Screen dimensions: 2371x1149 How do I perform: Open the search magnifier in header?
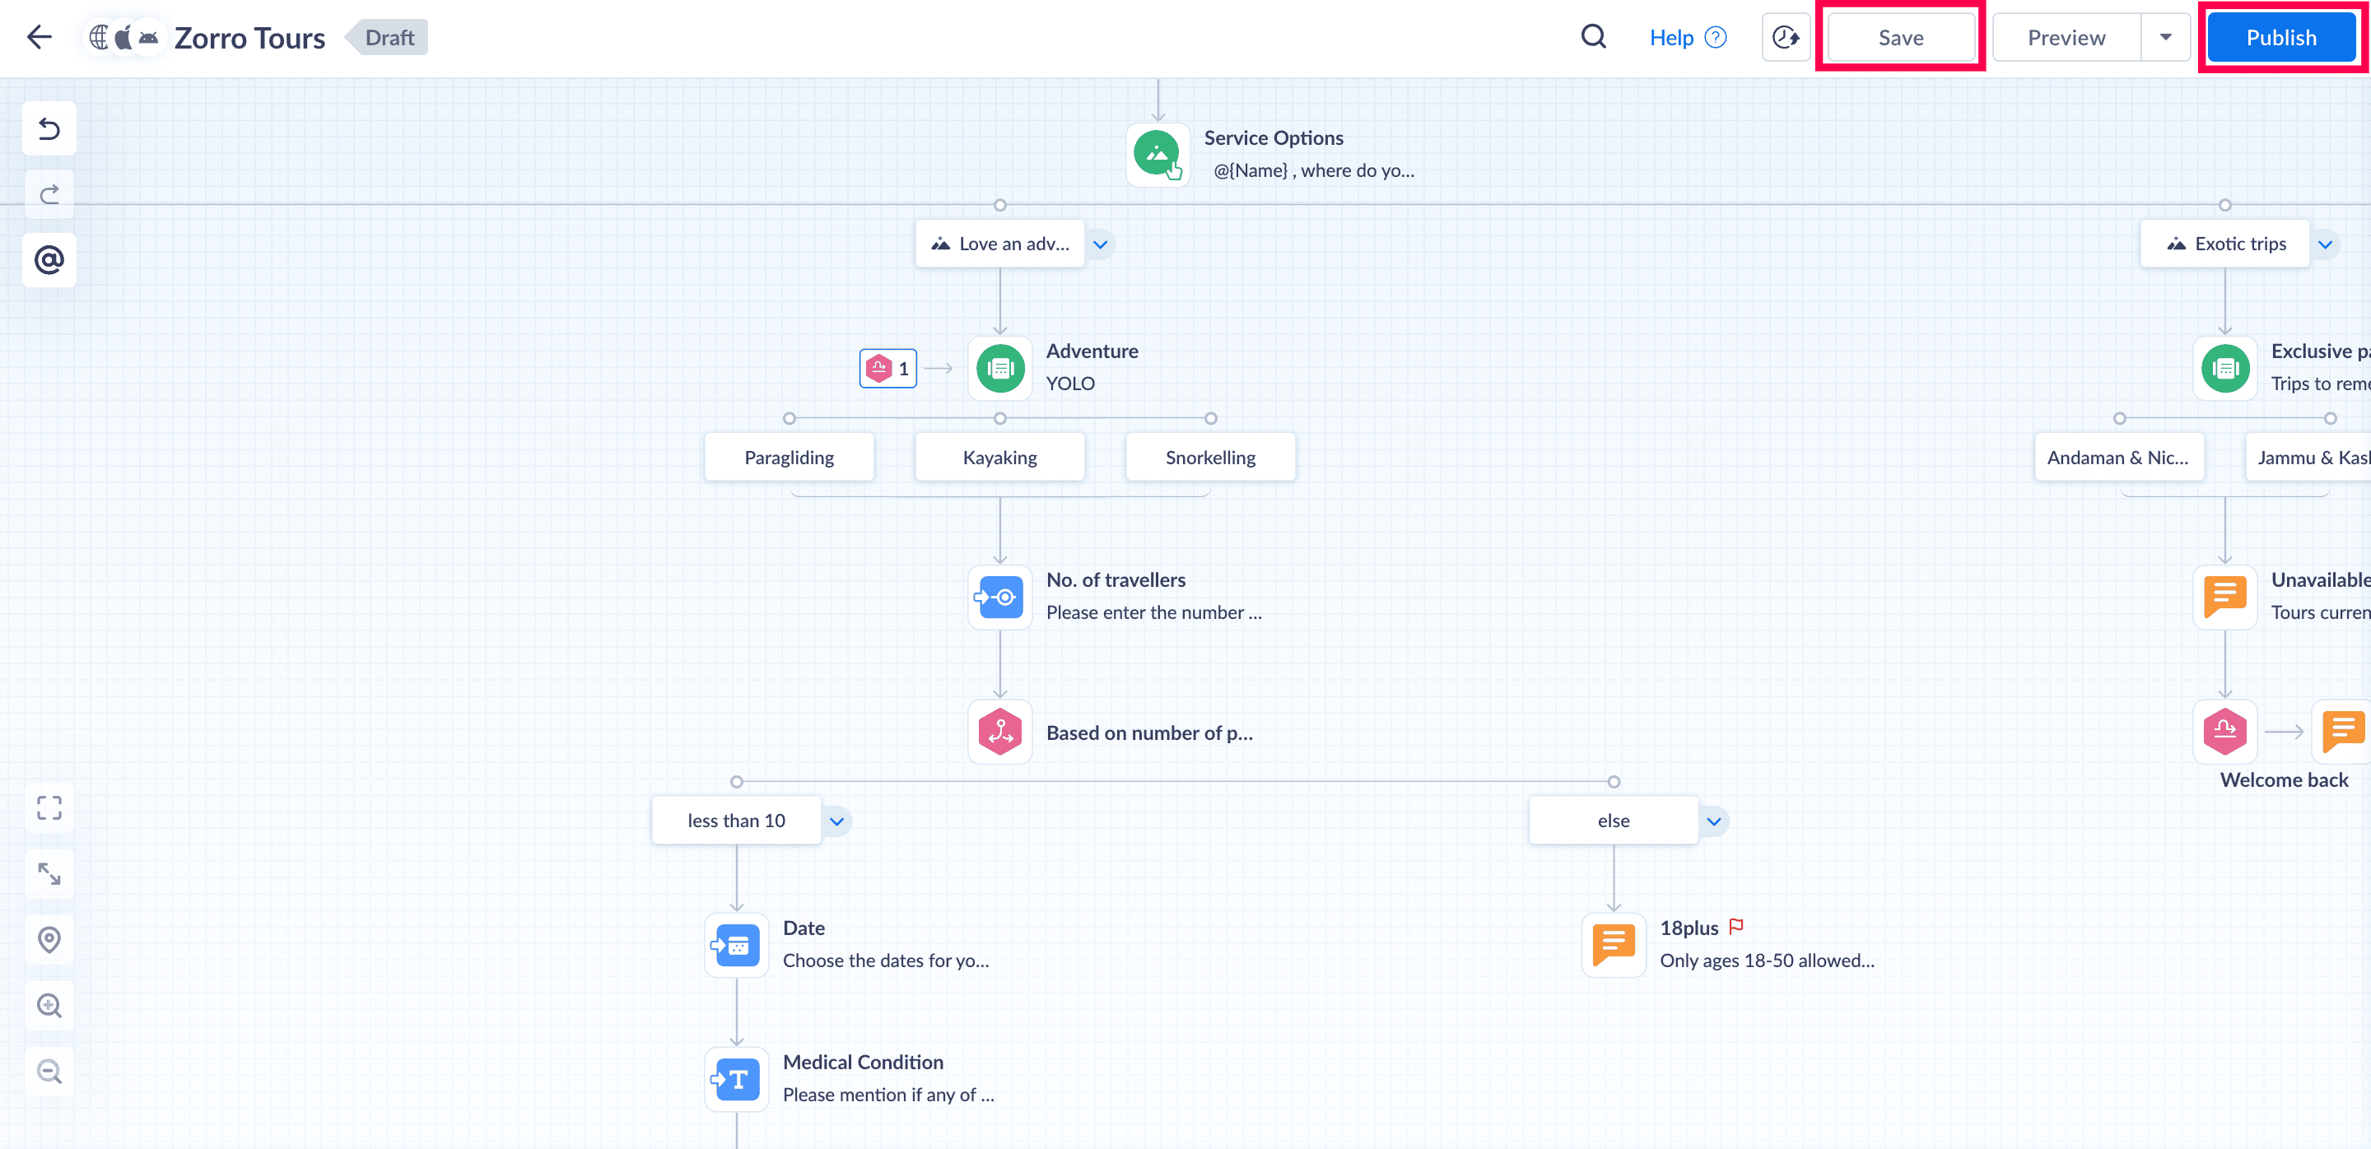click(1593, 38)
